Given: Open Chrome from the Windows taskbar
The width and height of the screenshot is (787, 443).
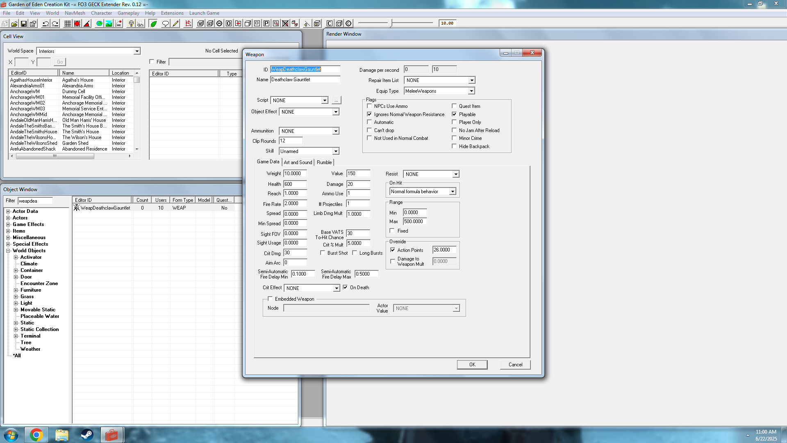Looking at the screenshot, I should 36,435.
